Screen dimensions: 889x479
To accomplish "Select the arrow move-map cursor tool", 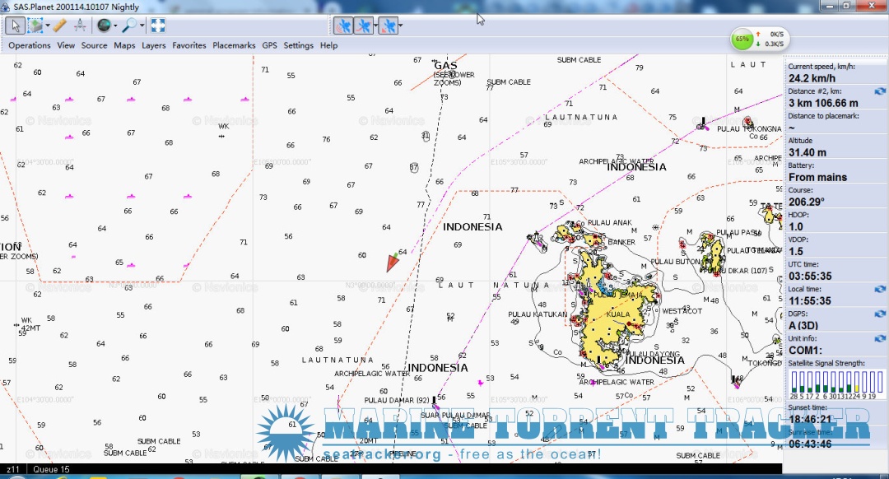I will (x=16, y=26).
